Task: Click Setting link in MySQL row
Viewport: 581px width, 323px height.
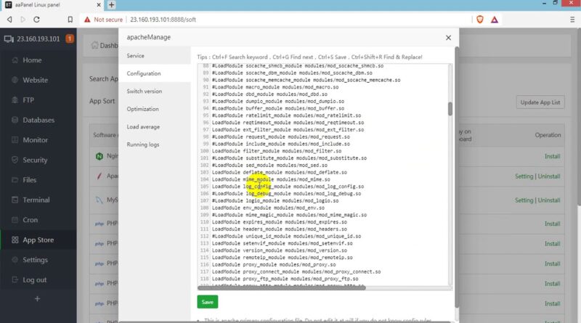Action: [x=524, y=200]
